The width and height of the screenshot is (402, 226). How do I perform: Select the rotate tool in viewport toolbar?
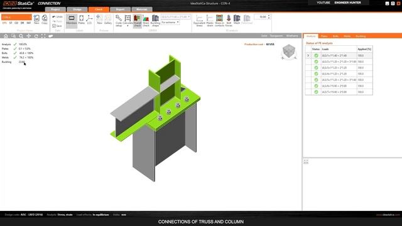point(36,36)
